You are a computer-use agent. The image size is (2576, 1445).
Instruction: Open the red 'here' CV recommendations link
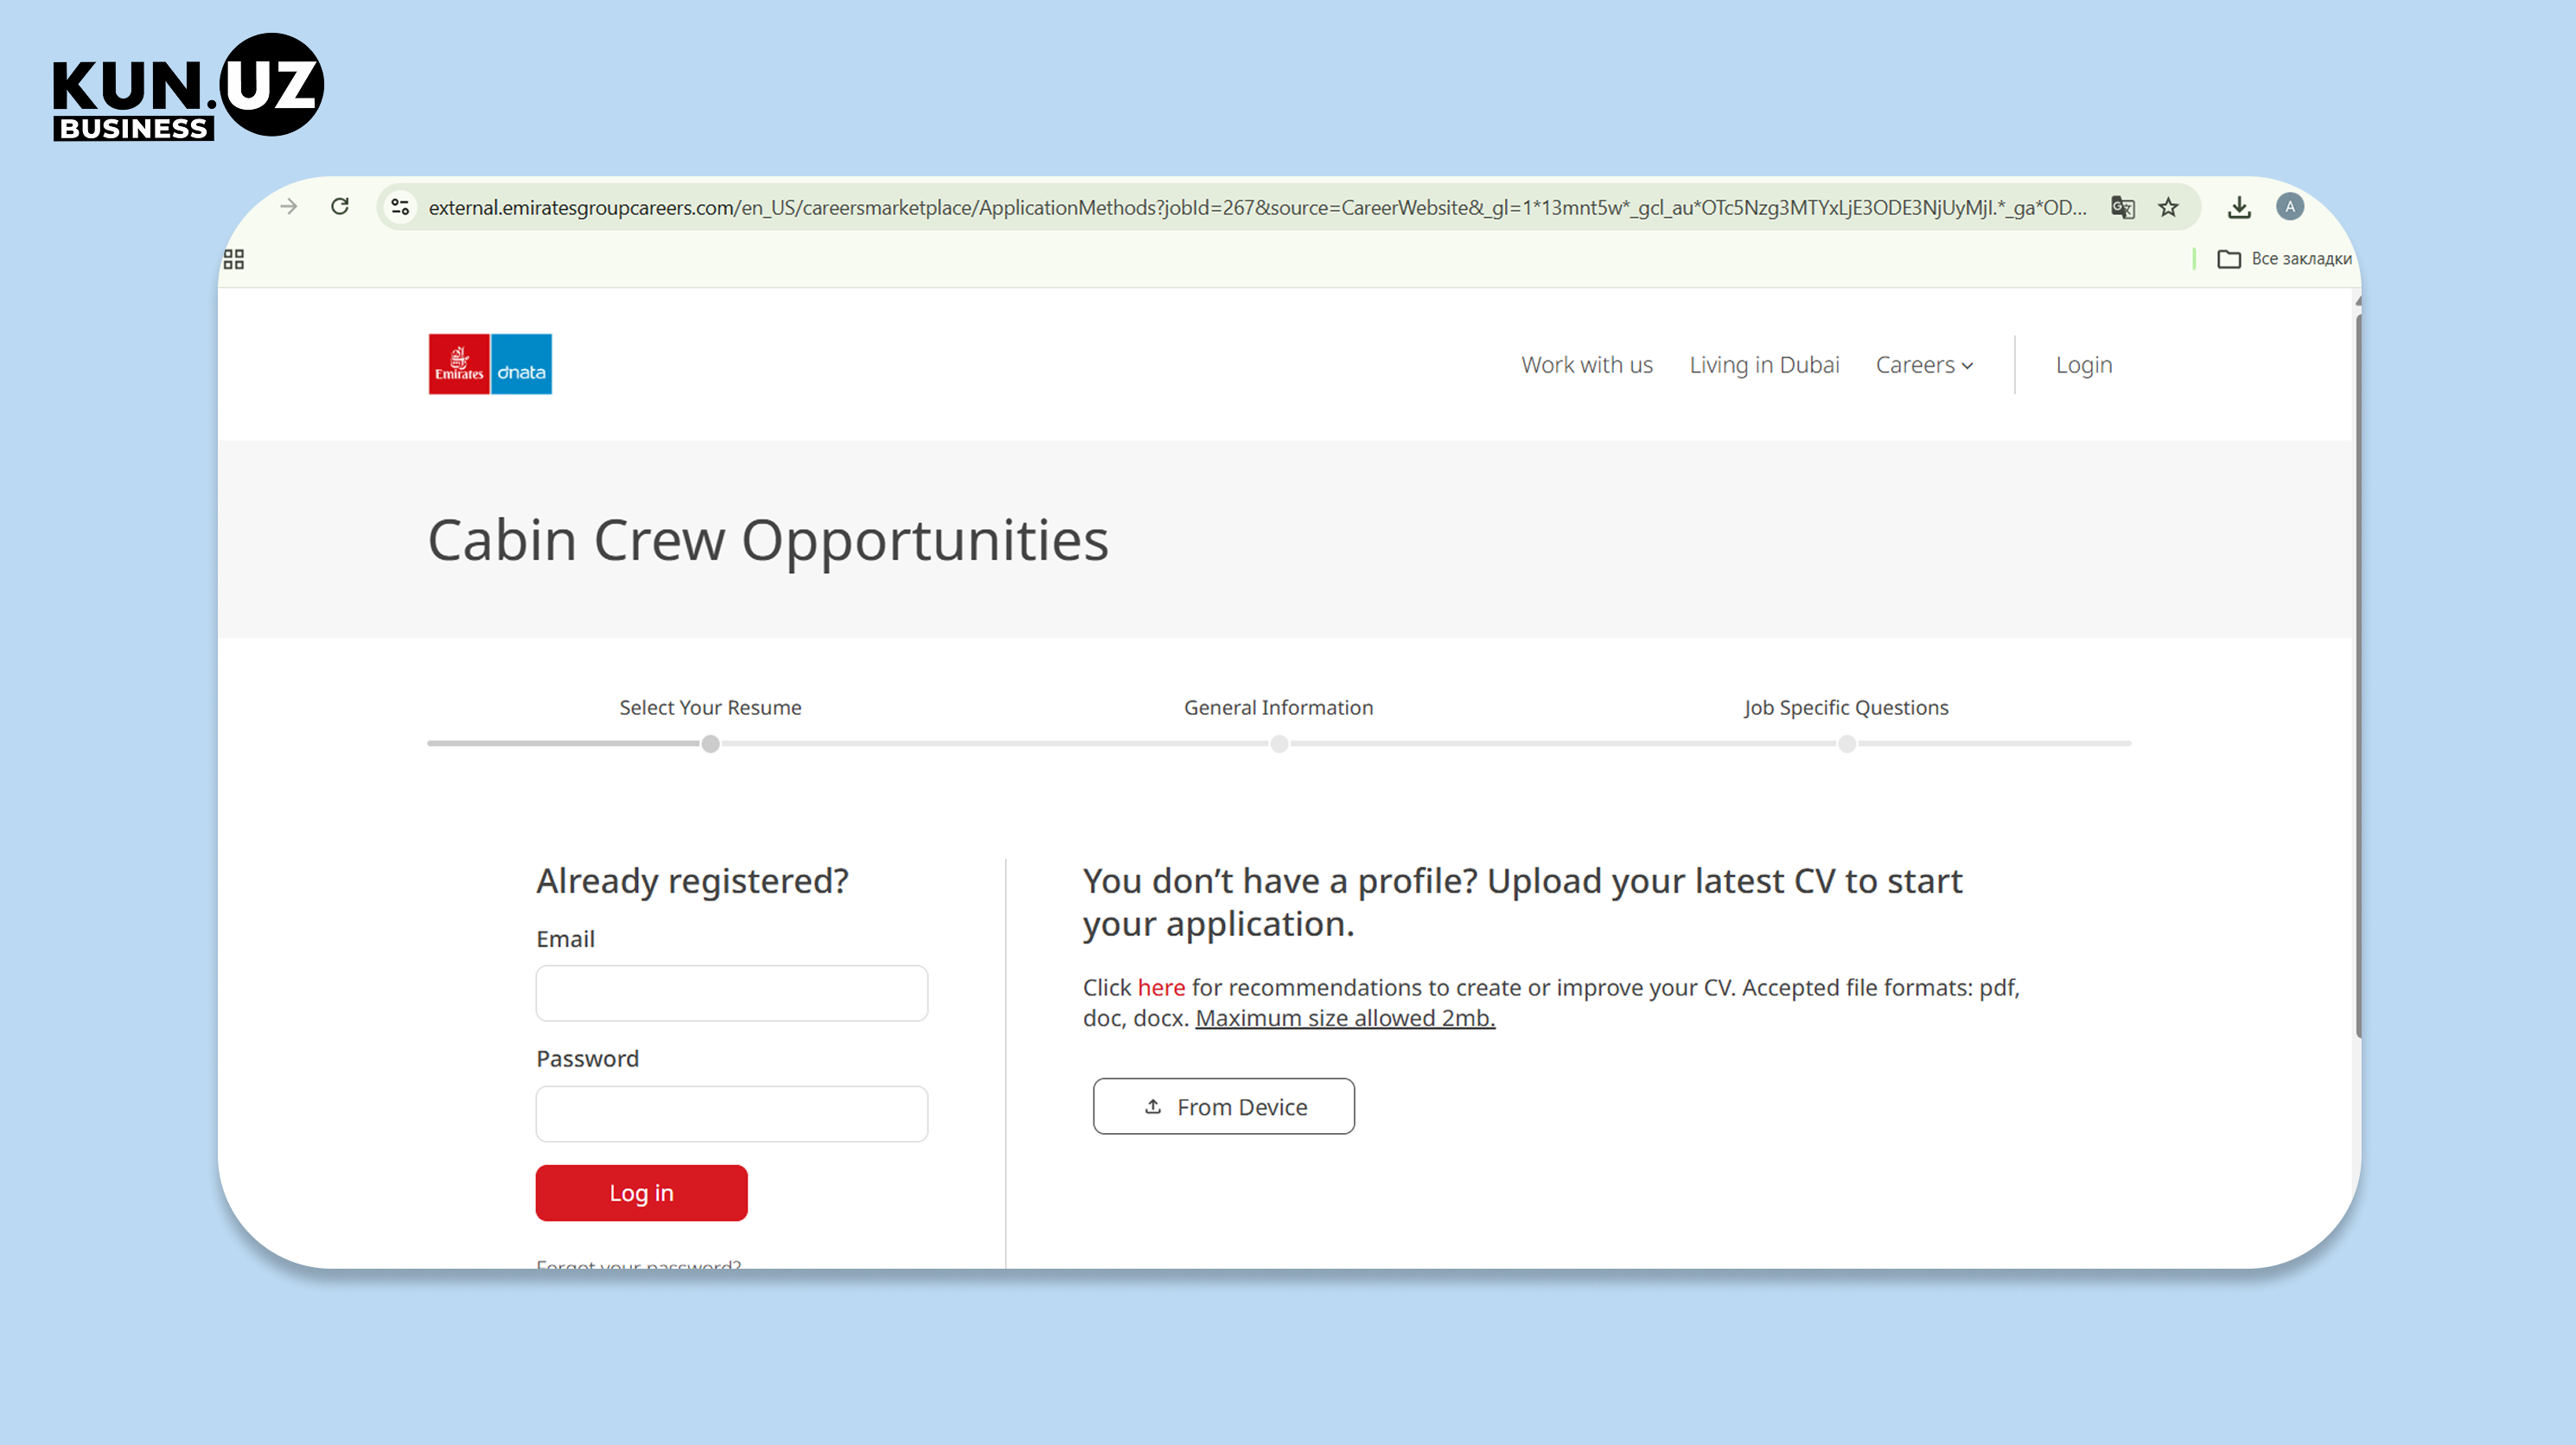pyautogui.click(x=1161, y=987)
